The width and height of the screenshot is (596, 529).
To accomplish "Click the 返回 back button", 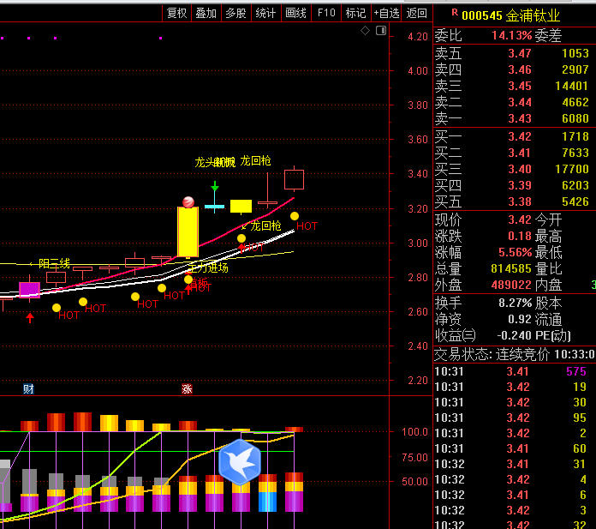I will pyautogui.click(x=416, y=13).
